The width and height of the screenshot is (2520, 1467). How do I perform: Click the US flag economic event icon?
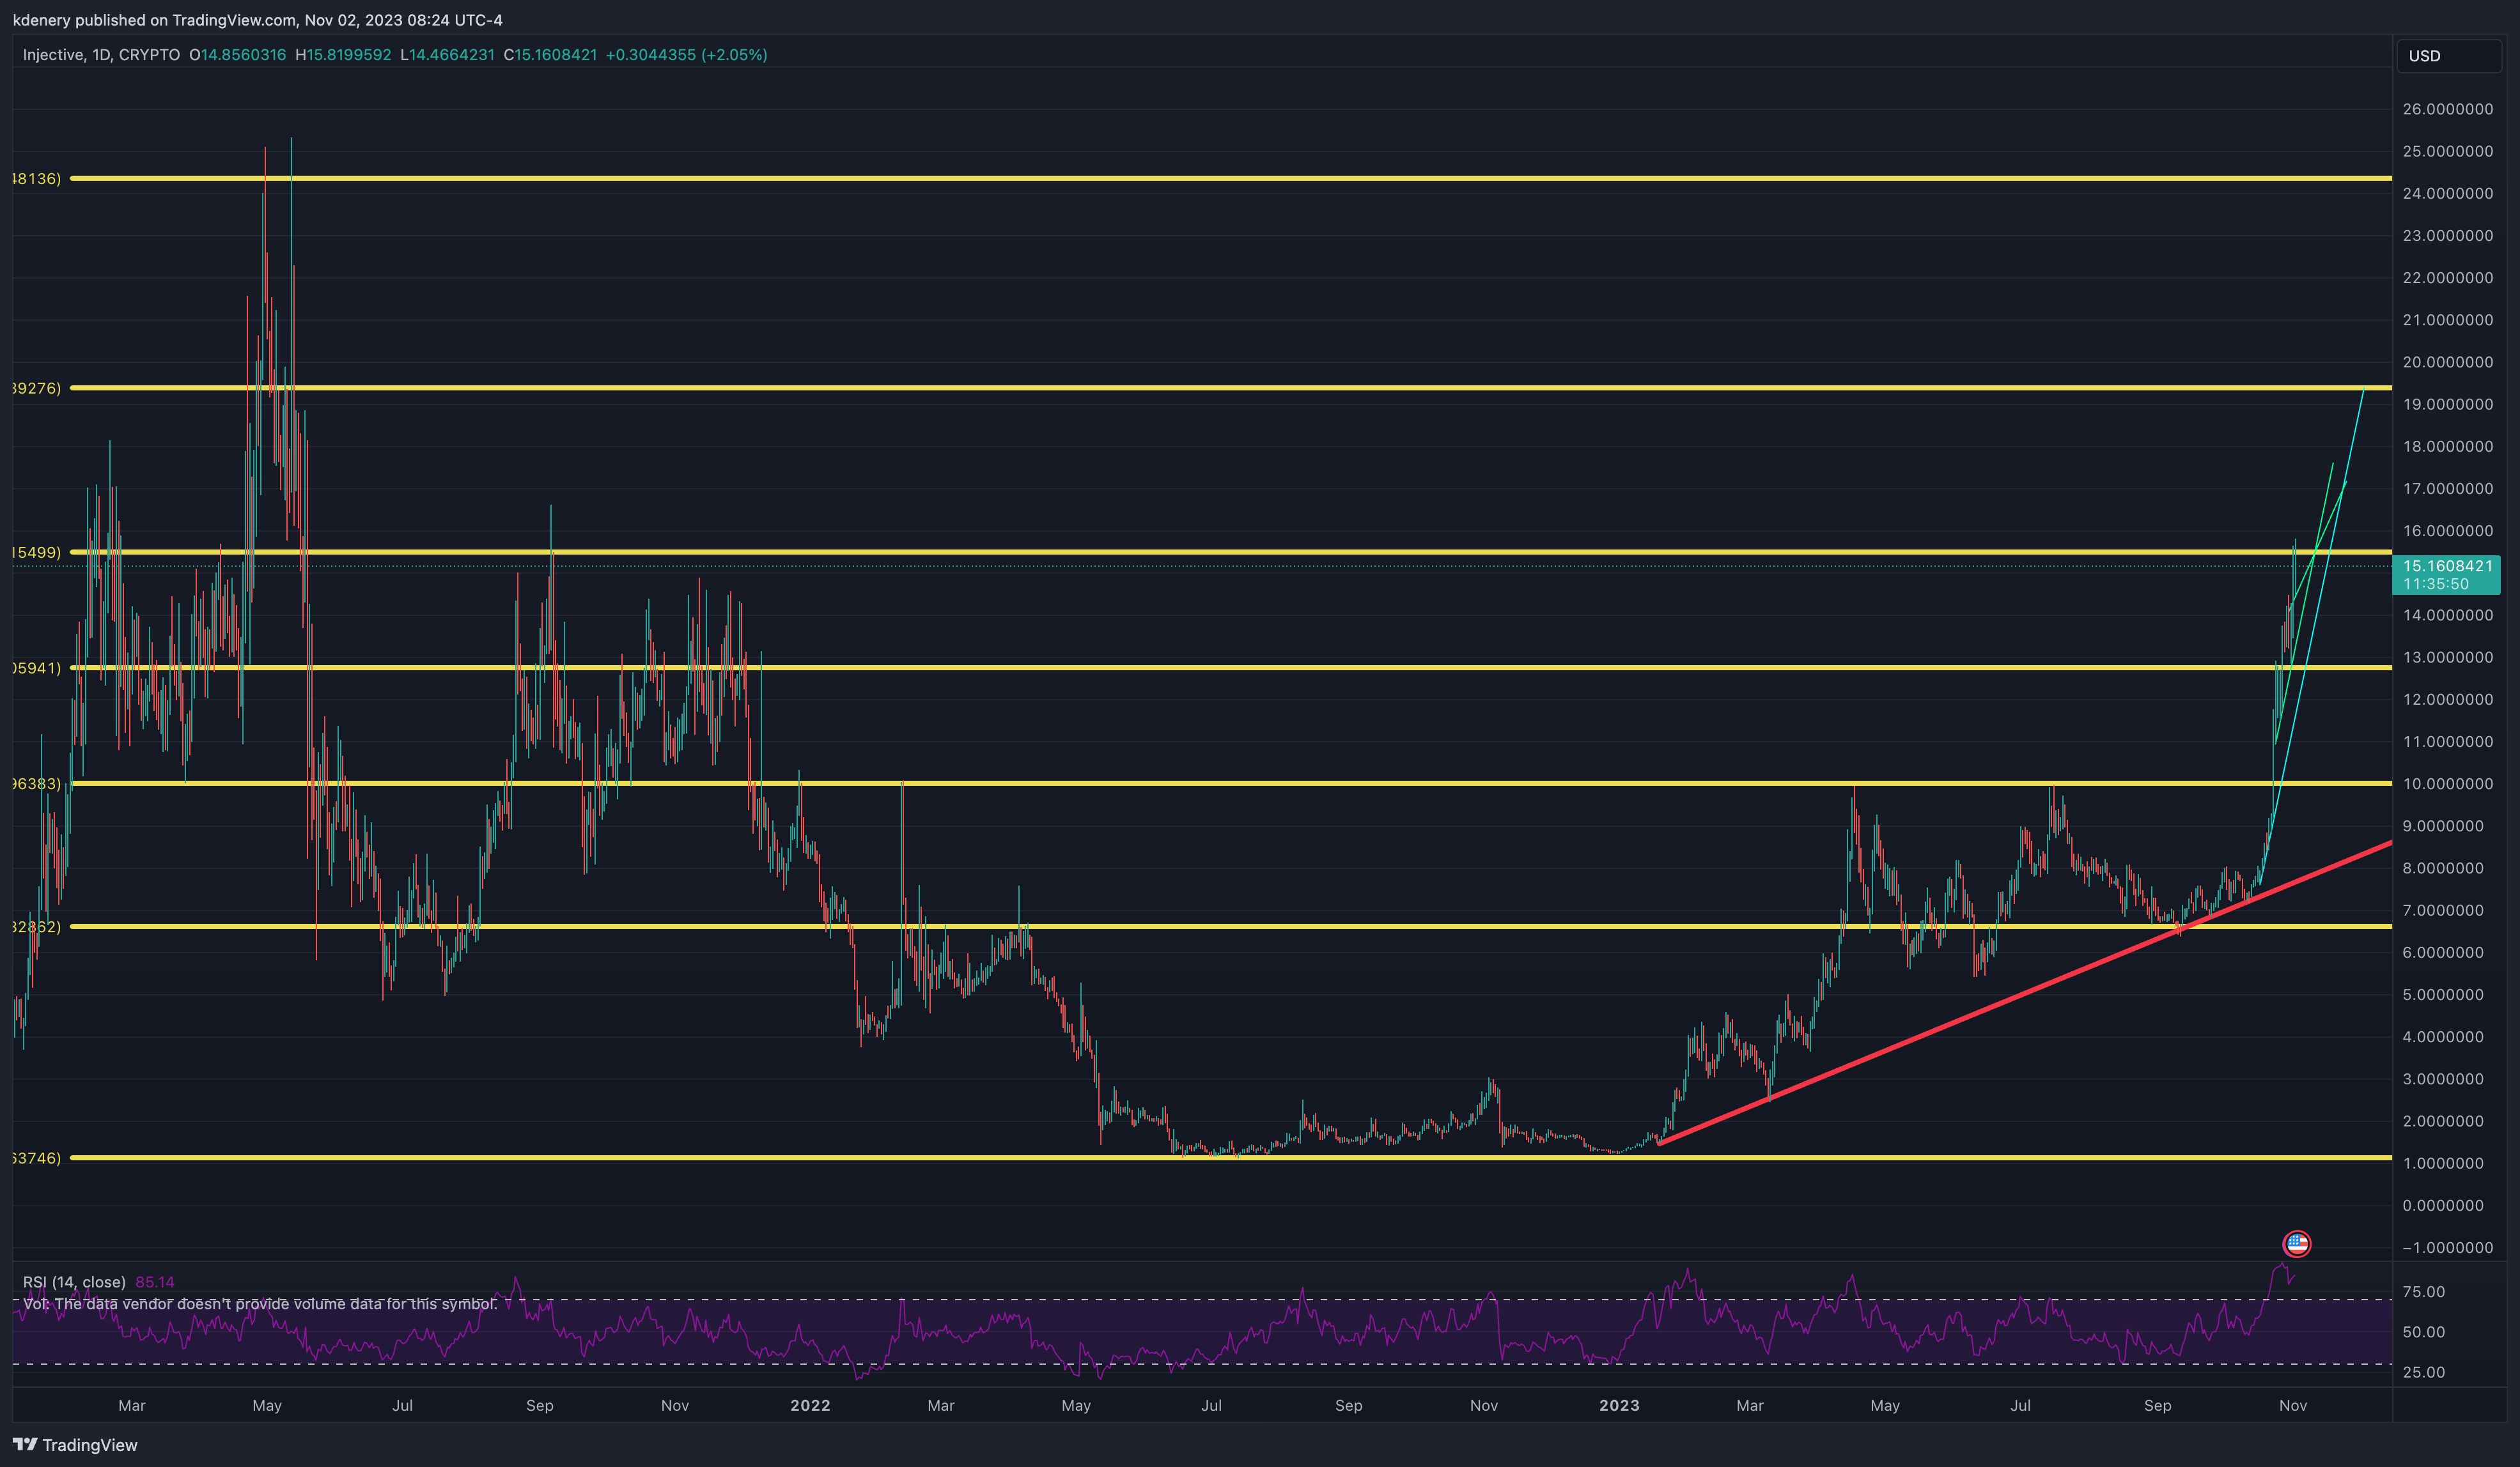click(x=2296, y=1244)
